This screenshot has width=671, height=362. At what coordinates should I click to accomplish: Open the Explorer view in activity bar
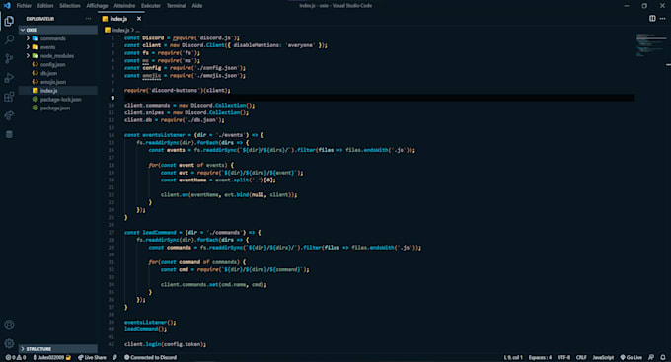[9, 21]
